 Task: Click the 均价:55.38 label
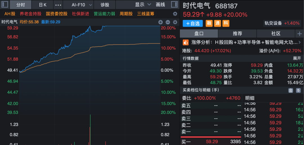[29, 22]
